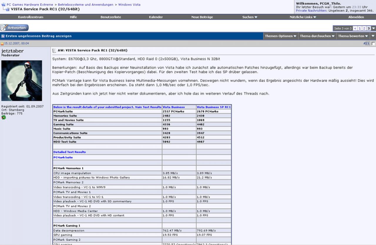Open Benutzerliste in the navigation bar
Screen dimensions: 376x245
(x=111, y=17)
